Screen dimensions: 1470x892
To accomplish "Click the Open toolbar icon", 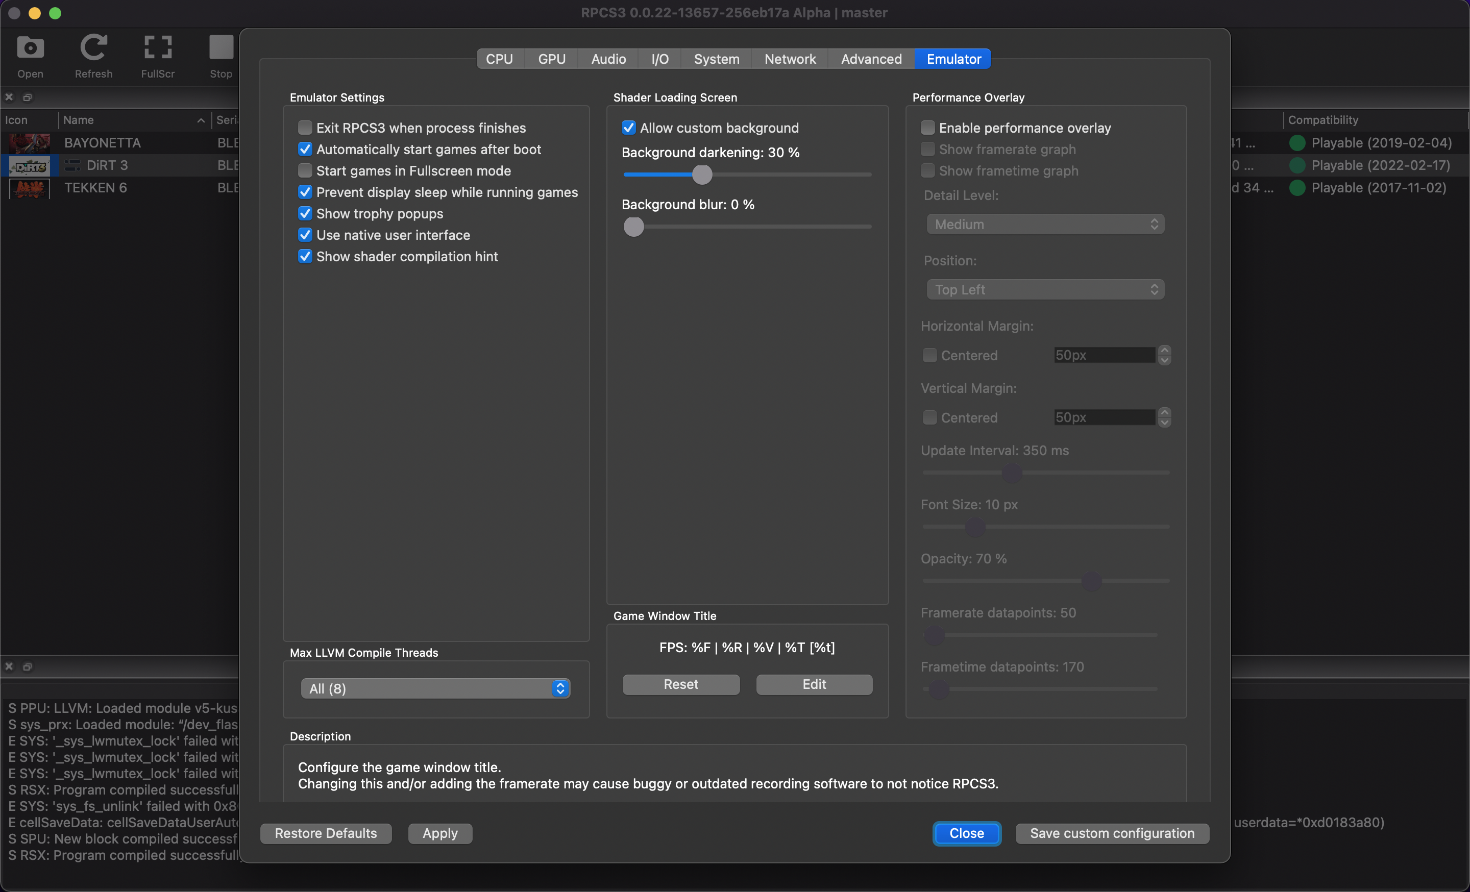I will 30,47.
